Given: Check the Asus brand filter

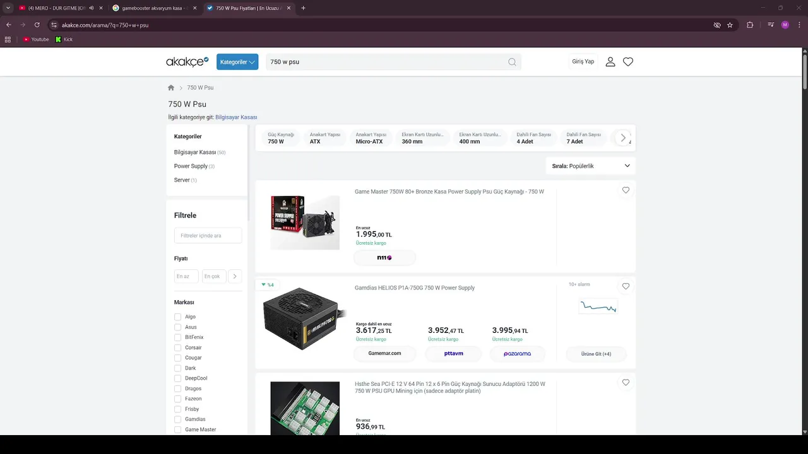Looking at the screenshot, I should [177, 327].
